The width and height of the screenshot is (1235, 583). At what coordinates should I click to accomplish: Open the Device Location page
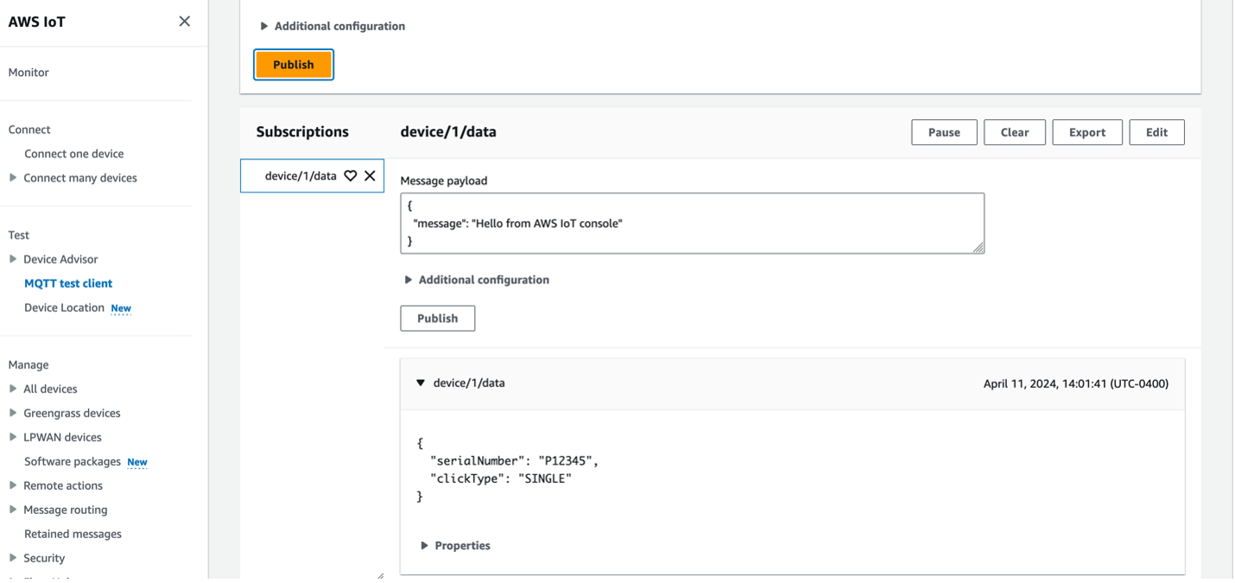point(64,307)
